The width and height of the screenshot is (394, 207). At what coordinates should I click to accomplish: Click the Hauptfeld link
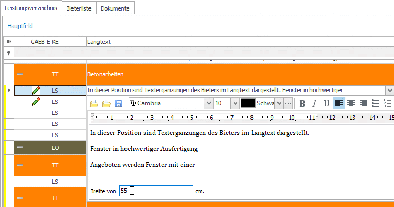tap(20, 26)
